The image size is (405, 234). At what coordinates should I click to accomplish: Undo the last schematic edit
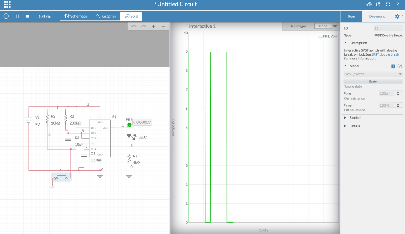(x=134, y=26)
